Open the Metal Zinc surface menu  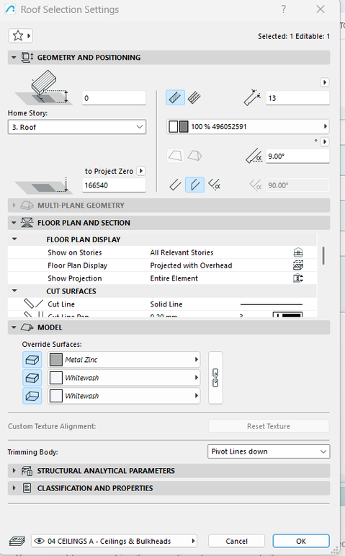(x=124, y=360)
